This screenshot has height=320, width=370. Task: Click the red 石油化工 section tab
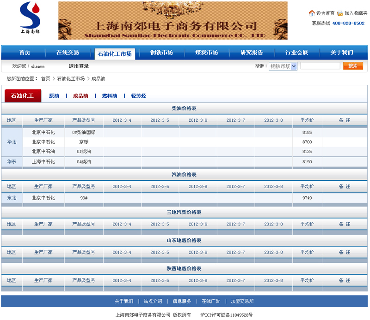click(x=23, y=95)
